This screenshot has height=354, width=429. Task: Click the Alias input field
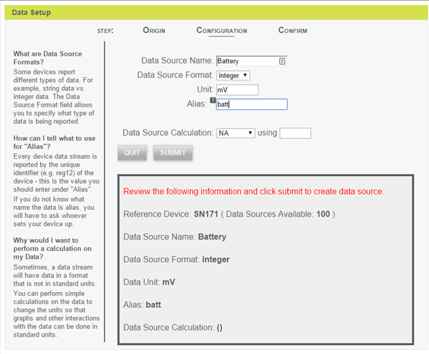(x=252, y=104)
